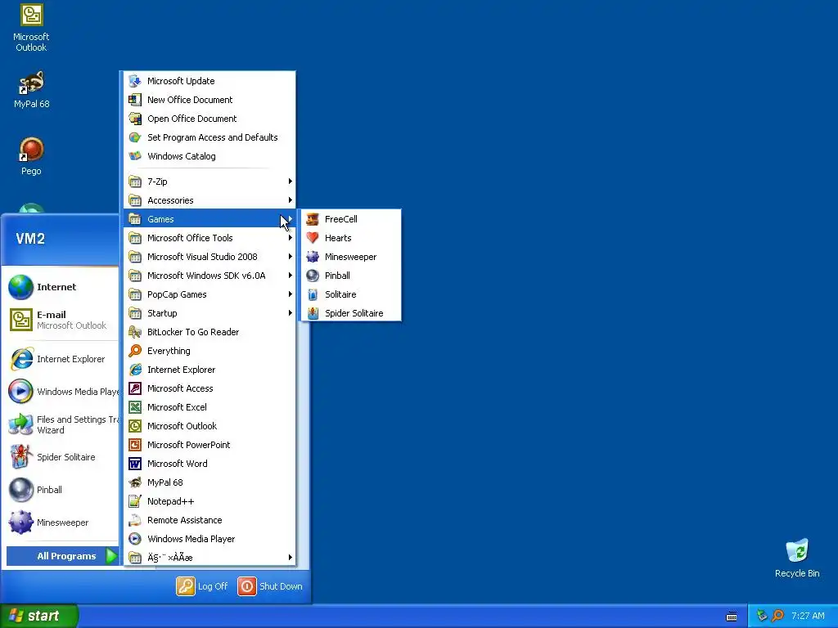Launch Microsoft Word
Screen dimensions: 838x628
(209, 464)
